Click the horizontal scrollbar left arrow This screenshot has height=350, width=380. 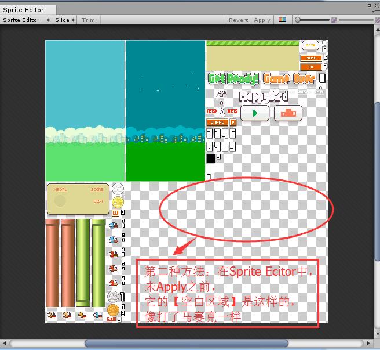(4, 343)
